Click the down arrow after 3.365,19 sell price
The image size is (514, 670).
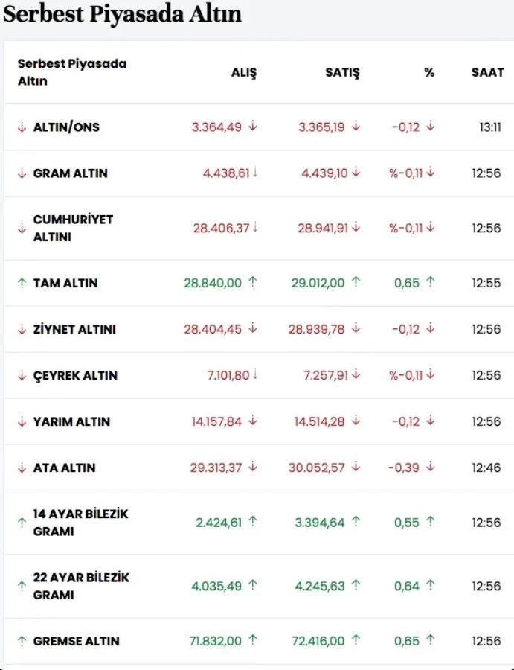356,126
